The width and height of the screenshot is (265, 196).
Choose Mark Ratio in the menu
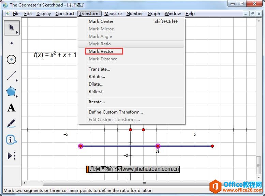click(131, 44)
